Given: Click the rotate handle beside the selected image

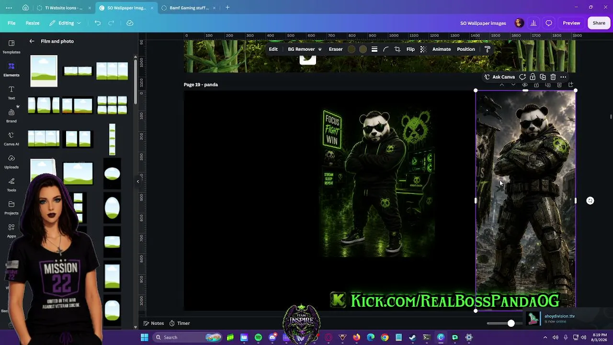Looking at the screenshot, I should [x=590, y=201].
